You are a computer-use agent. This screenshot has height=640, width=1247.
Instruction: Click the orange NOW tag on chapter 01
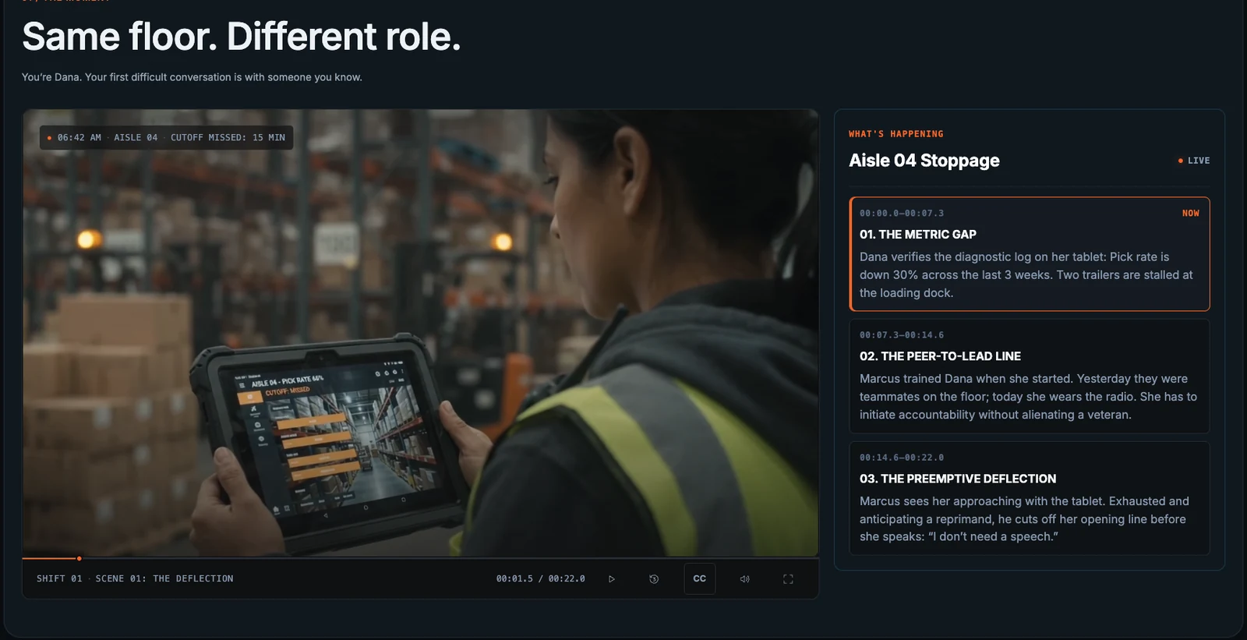coord(1191,214)
